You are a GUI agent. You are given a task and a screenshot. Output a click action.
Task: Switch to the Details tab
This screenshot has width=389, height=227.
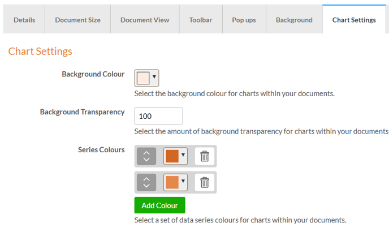pos(24,20)
